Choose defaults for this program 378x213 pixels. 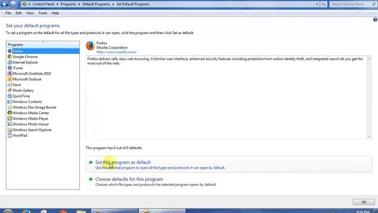tap(229, 182)
